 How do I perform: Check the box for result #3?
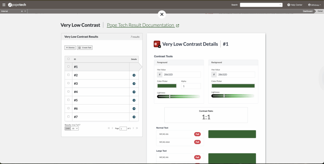[68, 83]
